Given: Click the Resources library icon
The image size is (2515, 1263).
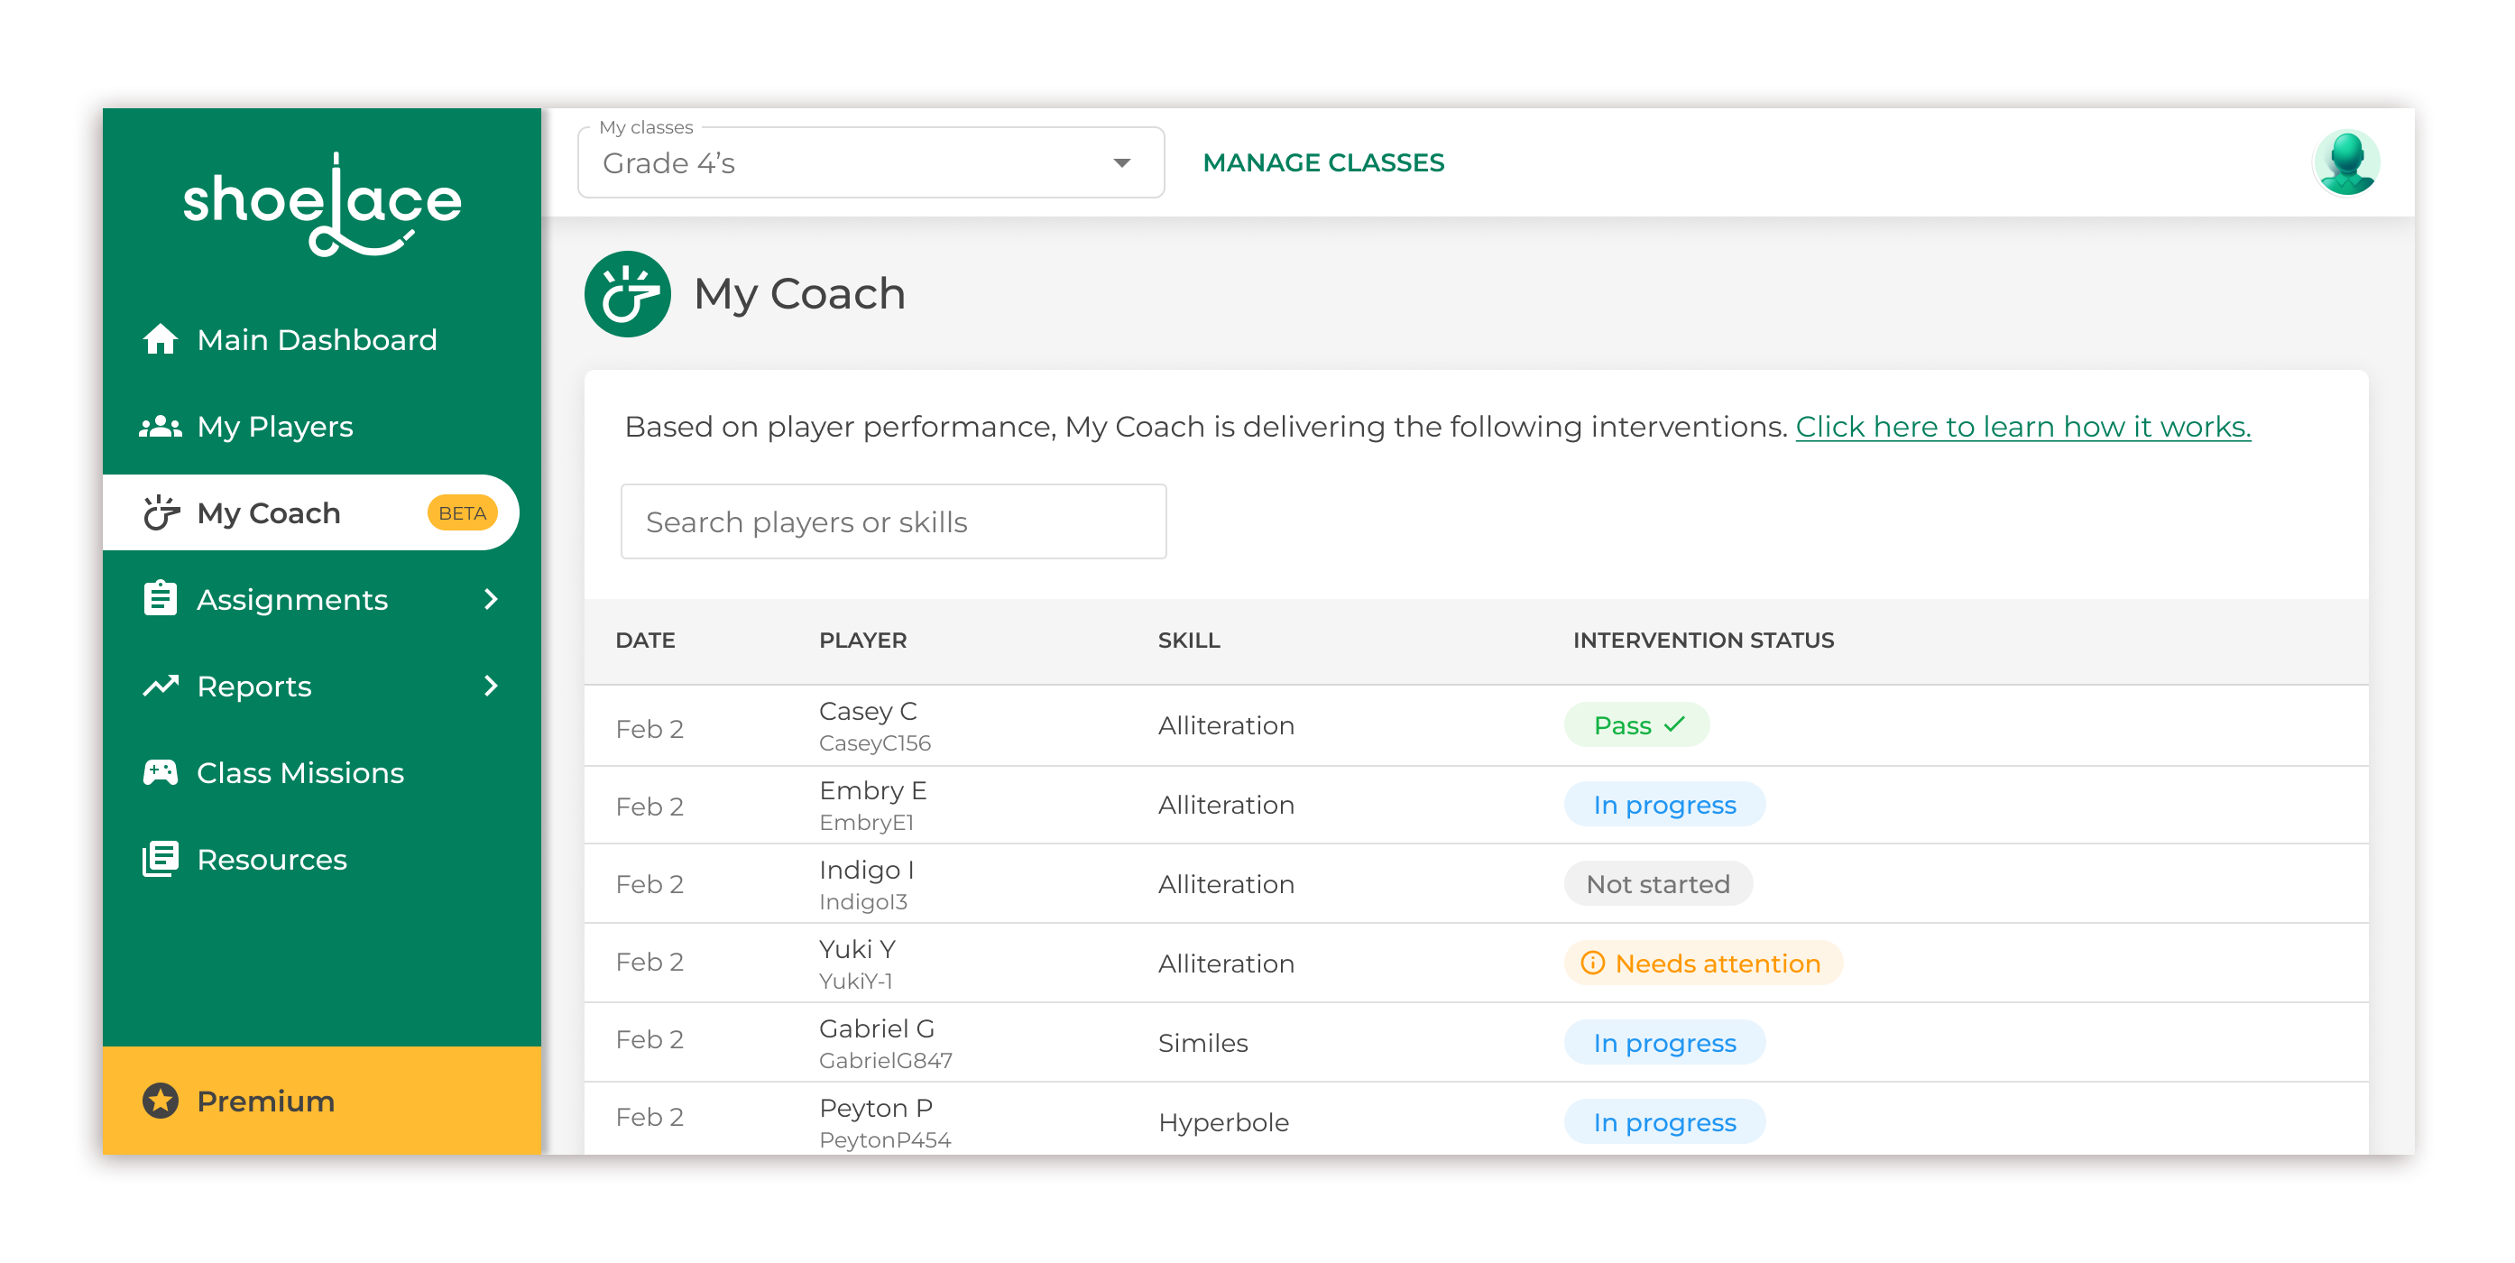Looking at the screenshot, I should point(160,859).
